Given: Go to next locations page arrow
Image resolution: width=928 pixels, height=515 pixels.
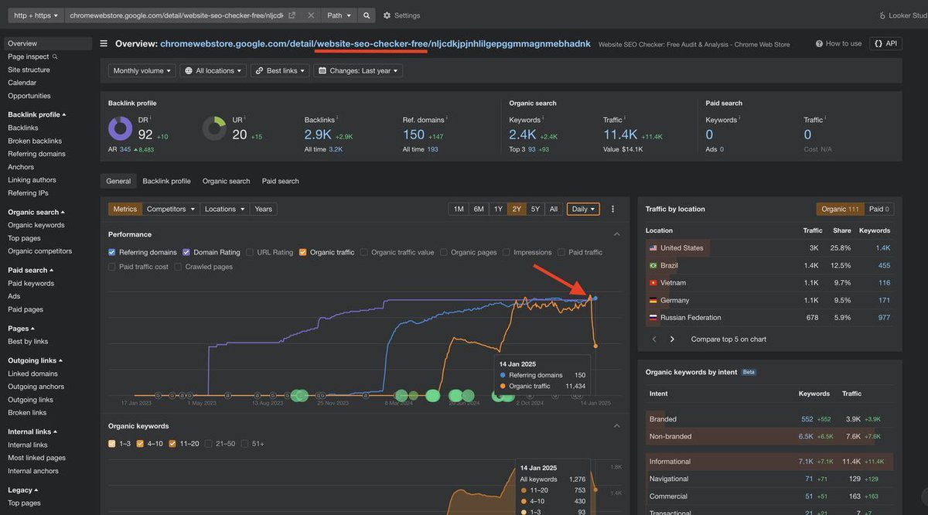Looking at the screenshot, I should pyautogui.click(x=672, y=339).
